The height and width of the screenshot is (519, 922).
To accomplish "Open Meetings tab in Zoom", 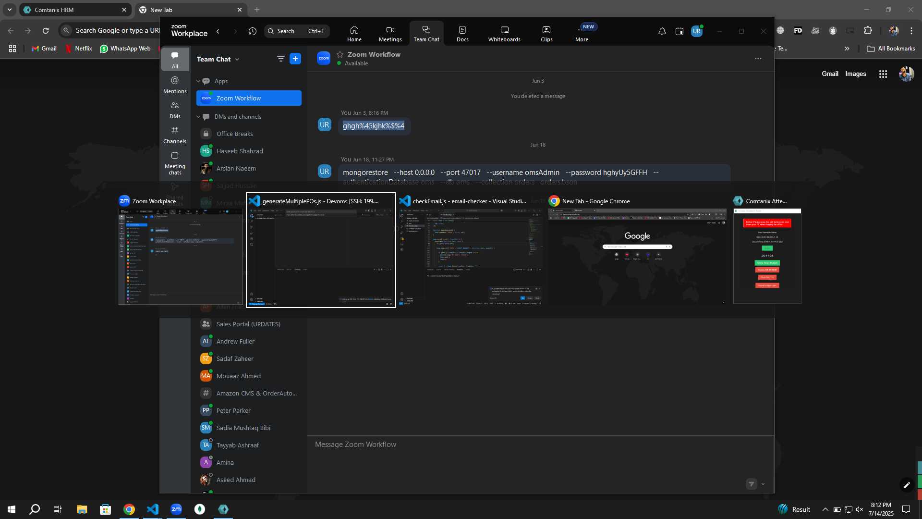I will pos(390,33).
